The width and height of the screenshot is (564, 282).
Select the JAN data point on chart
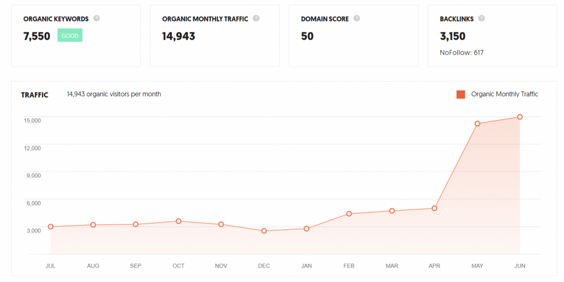306,229
